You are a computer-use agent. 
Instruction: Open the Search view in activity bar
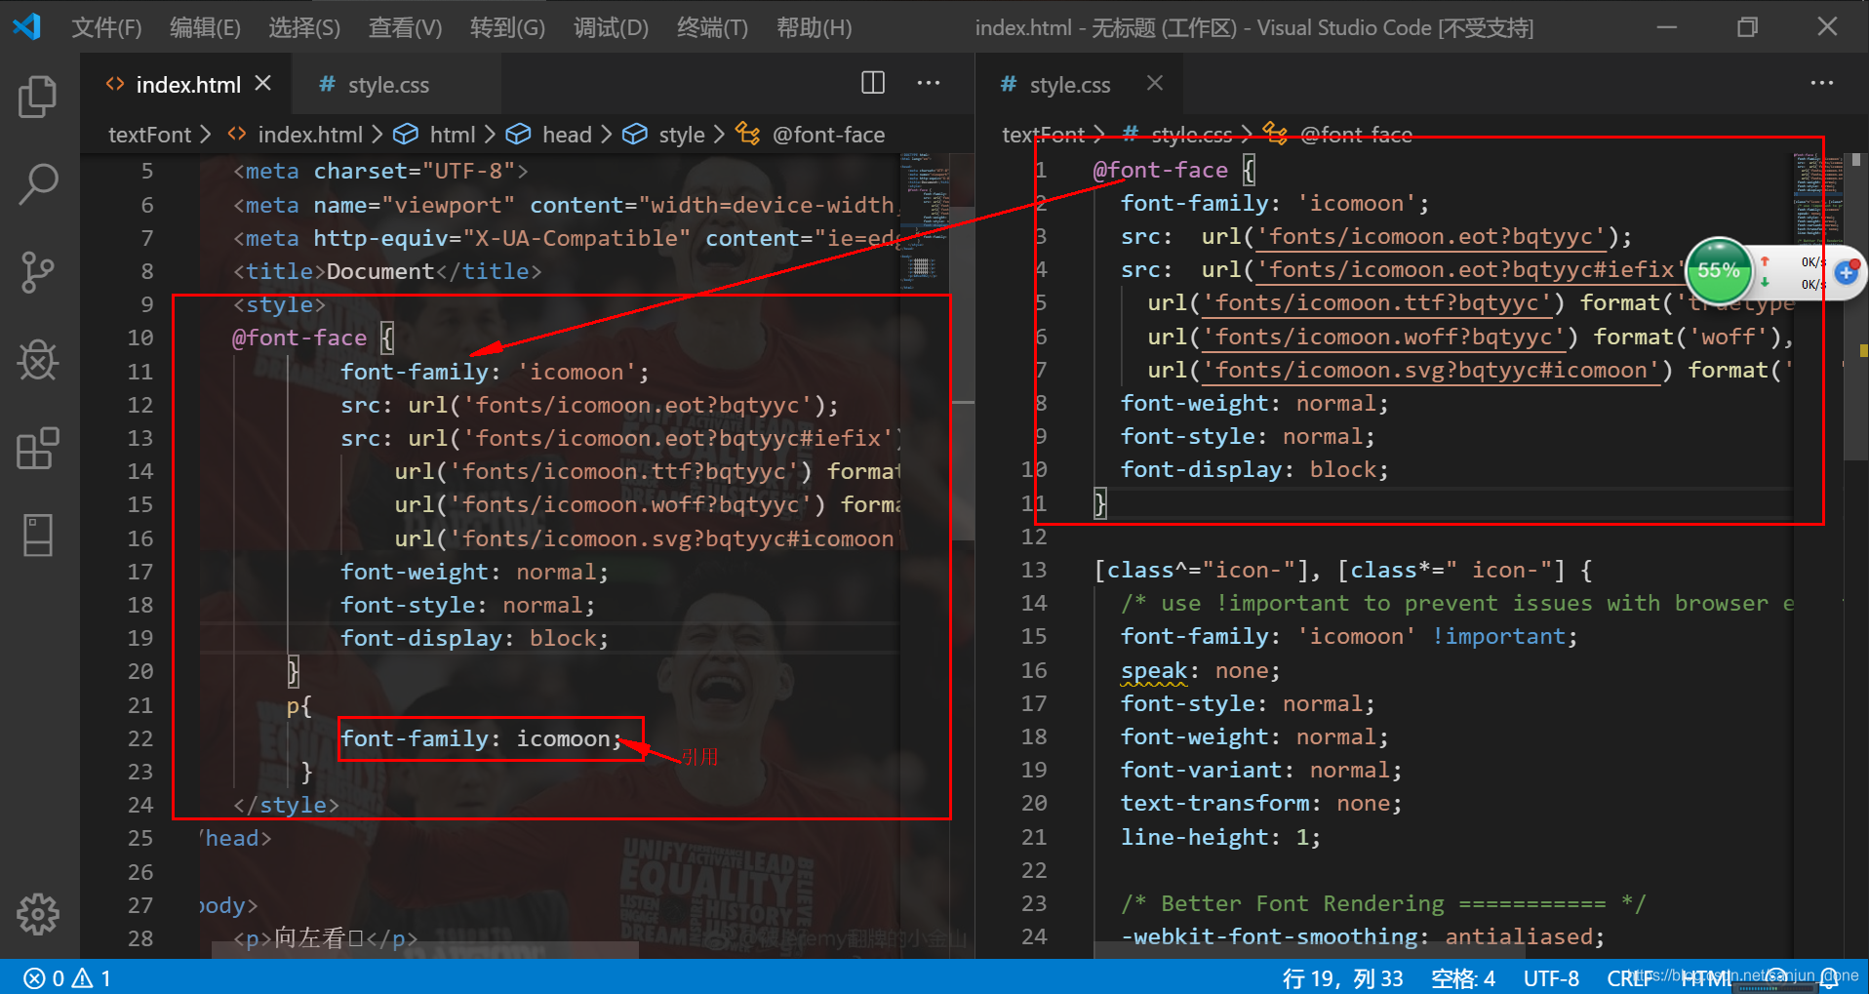[38, 183]
